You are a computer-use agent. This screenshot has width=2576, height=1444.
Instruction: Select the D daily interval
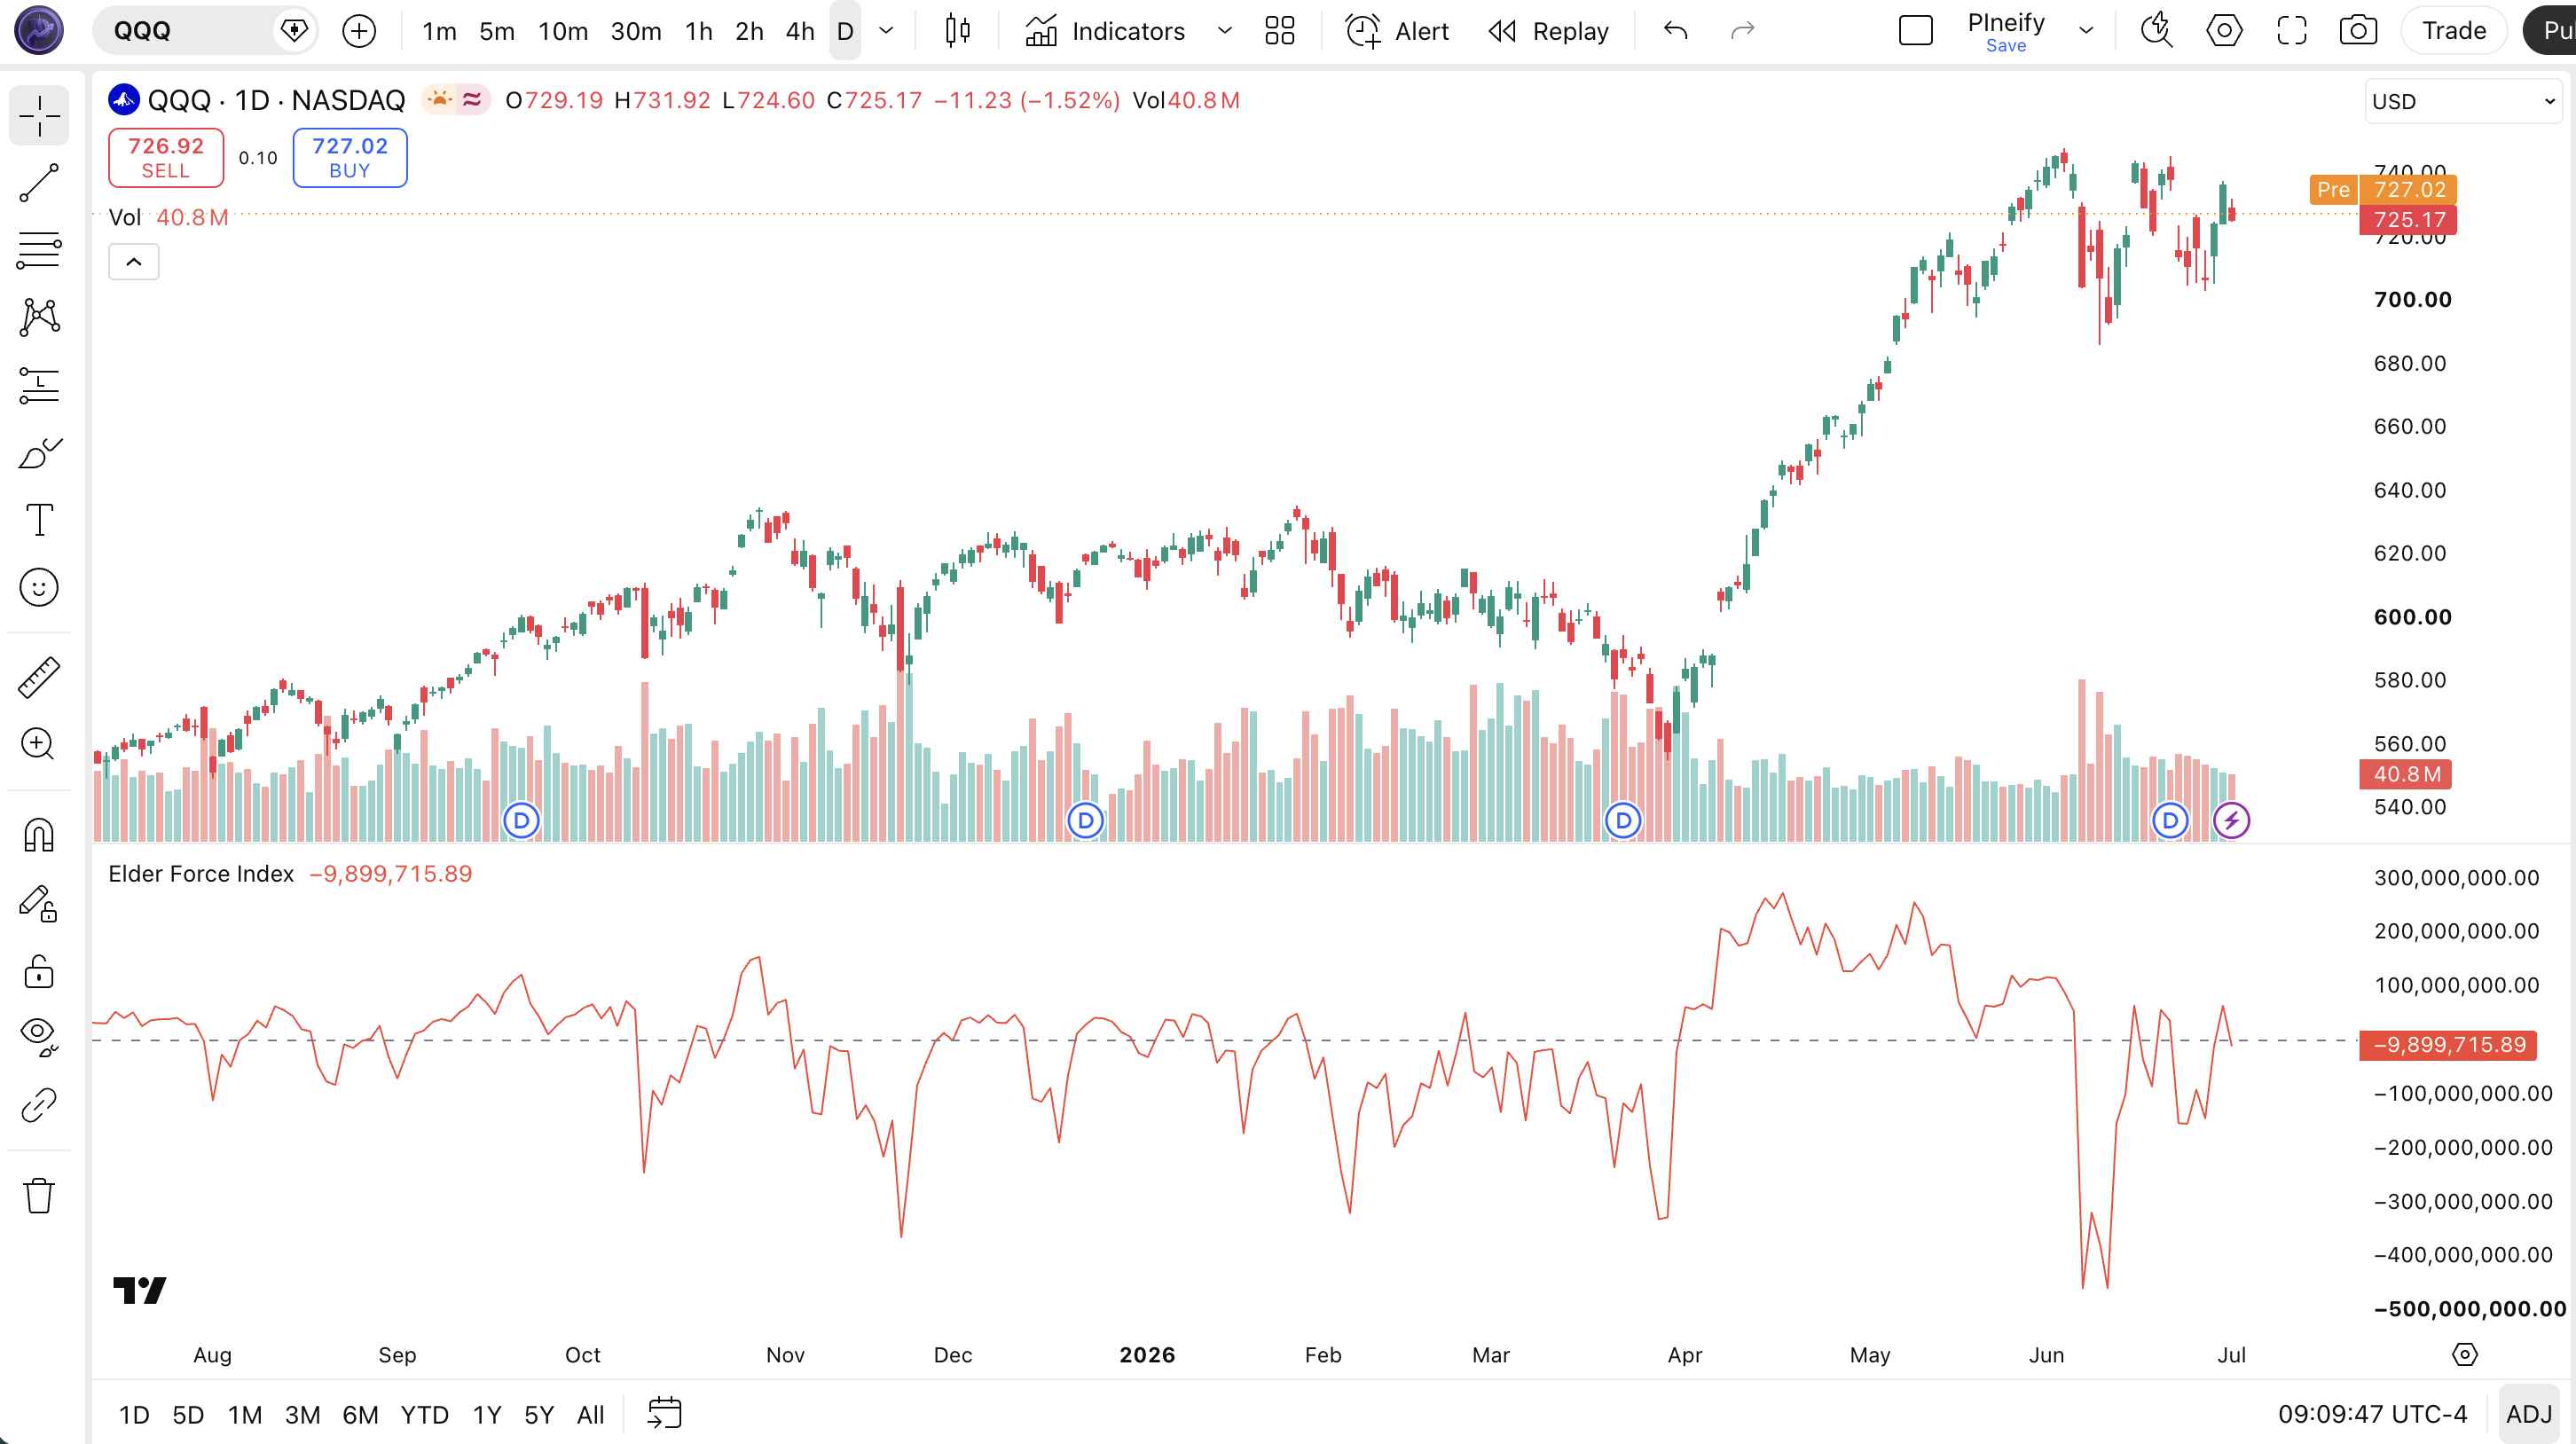point(845,31)
